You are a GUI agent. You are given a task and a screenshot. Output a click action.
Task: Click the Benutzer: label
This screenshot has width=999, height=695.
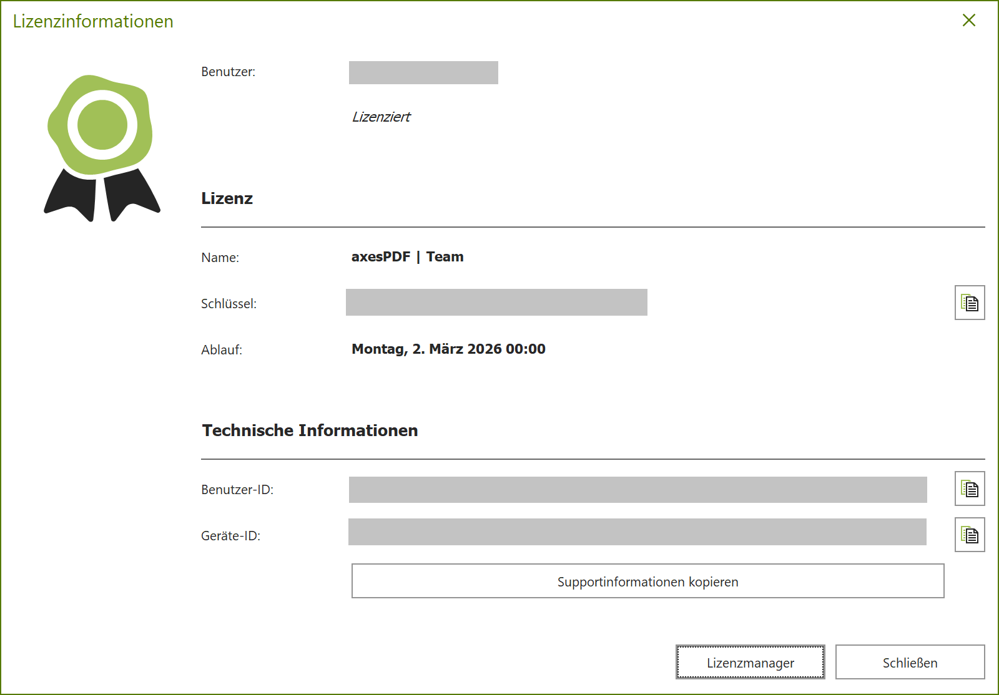(x=228, y=72)
